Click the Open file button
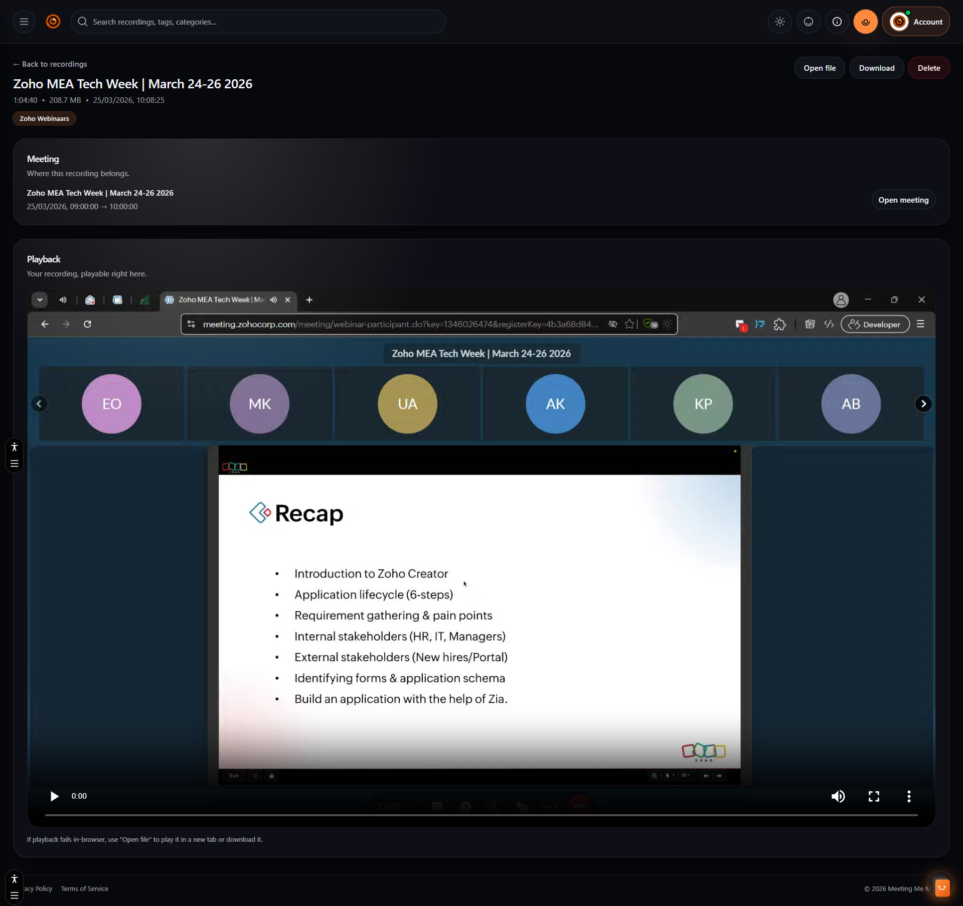963x906 pixels. pyautogui.click(x=820, y=68)
